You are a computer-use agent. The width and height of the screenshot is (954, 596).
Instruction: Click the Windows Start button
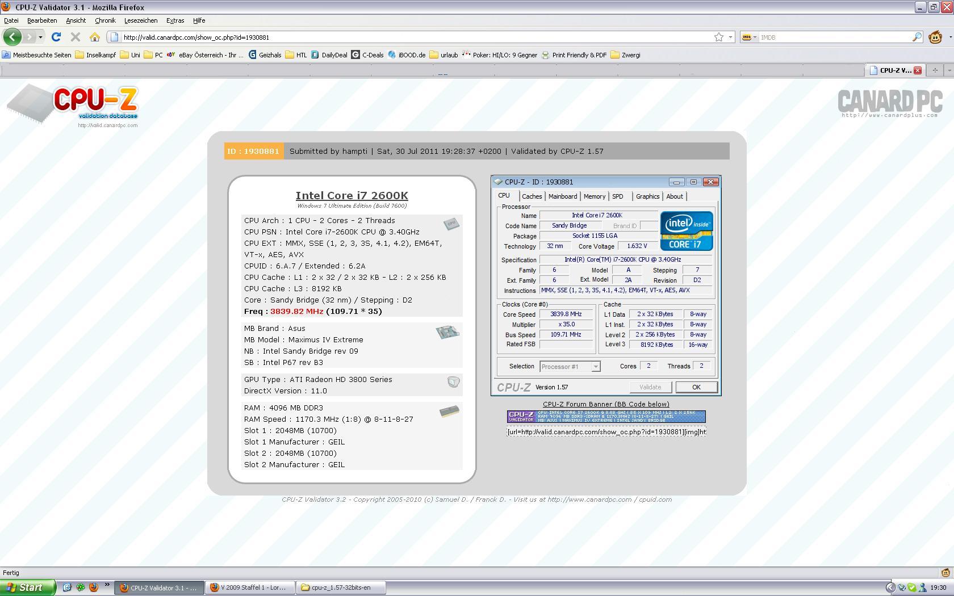(x=28, y=587)
